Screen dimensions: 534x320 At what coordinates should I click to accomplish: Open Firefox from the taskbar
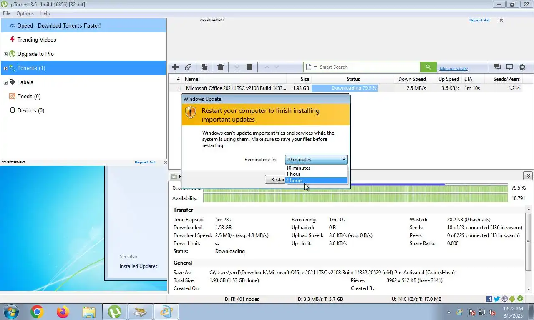63,312
